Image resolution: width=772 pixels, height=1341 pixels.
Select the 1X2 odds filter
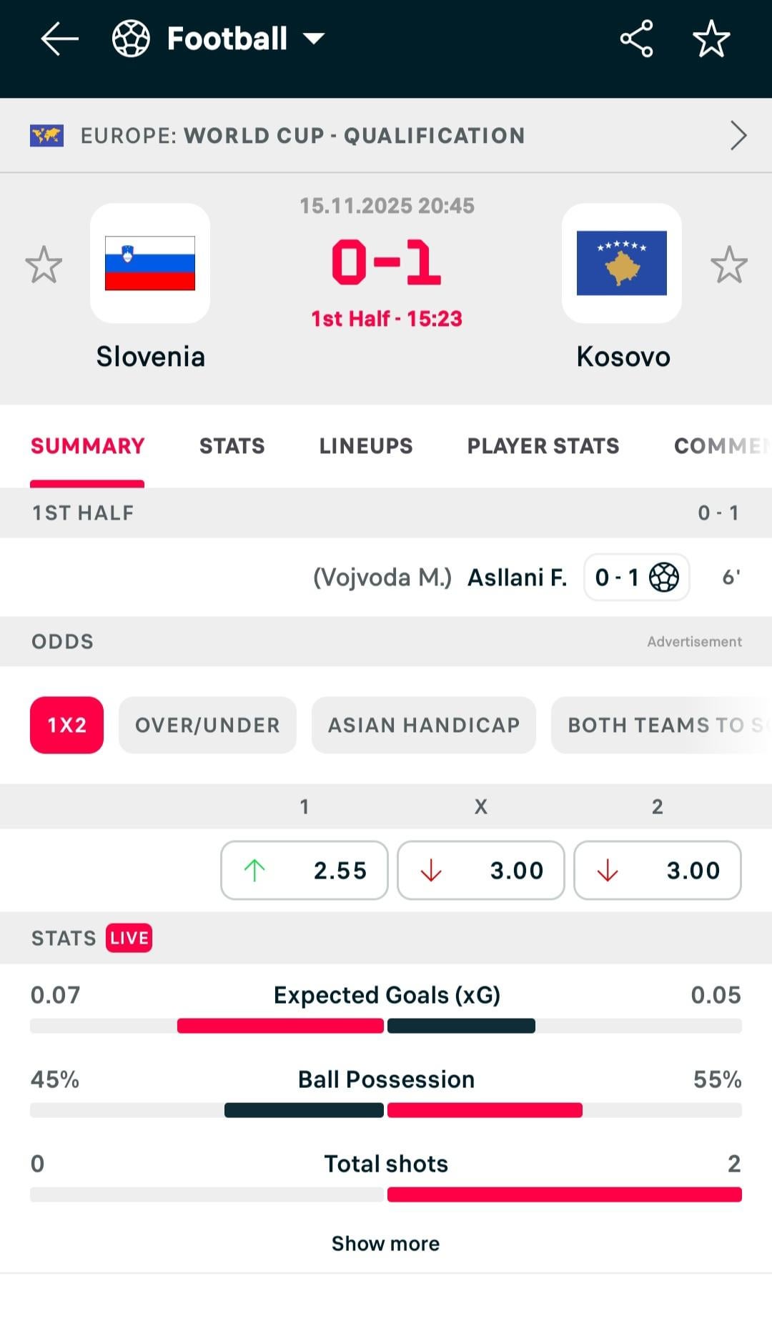66,725
